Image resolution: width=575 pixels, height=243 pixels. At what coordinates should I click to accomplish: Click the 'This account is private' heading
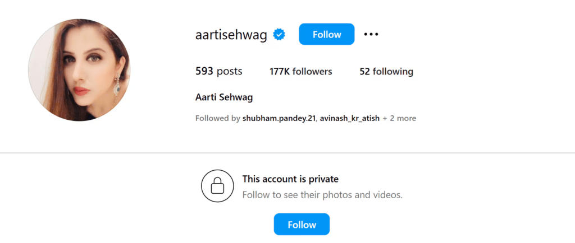pyautogui.click(x=290, y=179)
